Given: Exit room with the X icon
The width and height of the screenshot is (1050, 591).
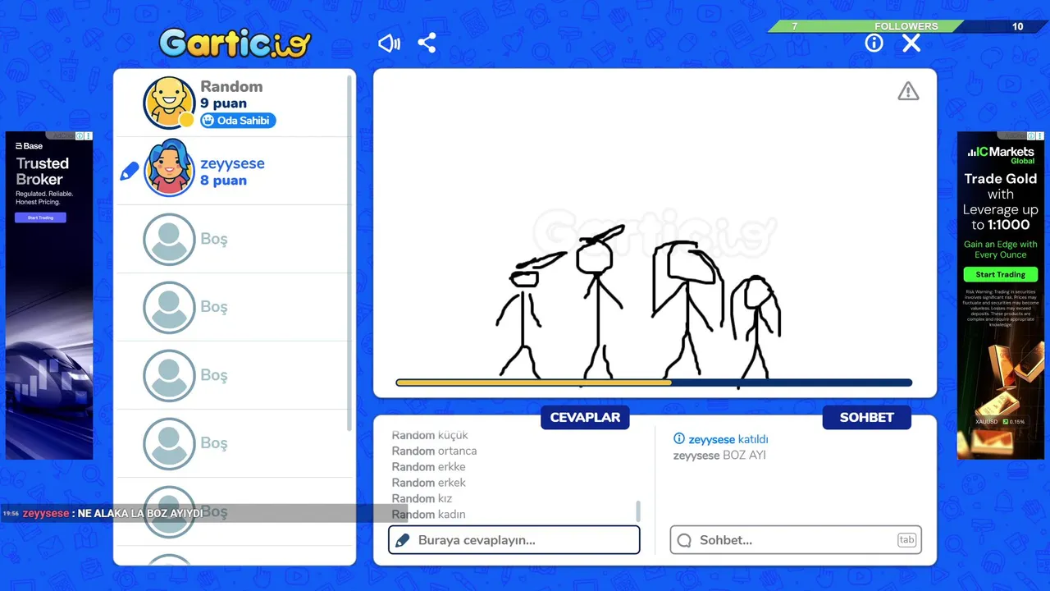Looking at the screenshot, I should pyautogui.click(x=911, y=44).
